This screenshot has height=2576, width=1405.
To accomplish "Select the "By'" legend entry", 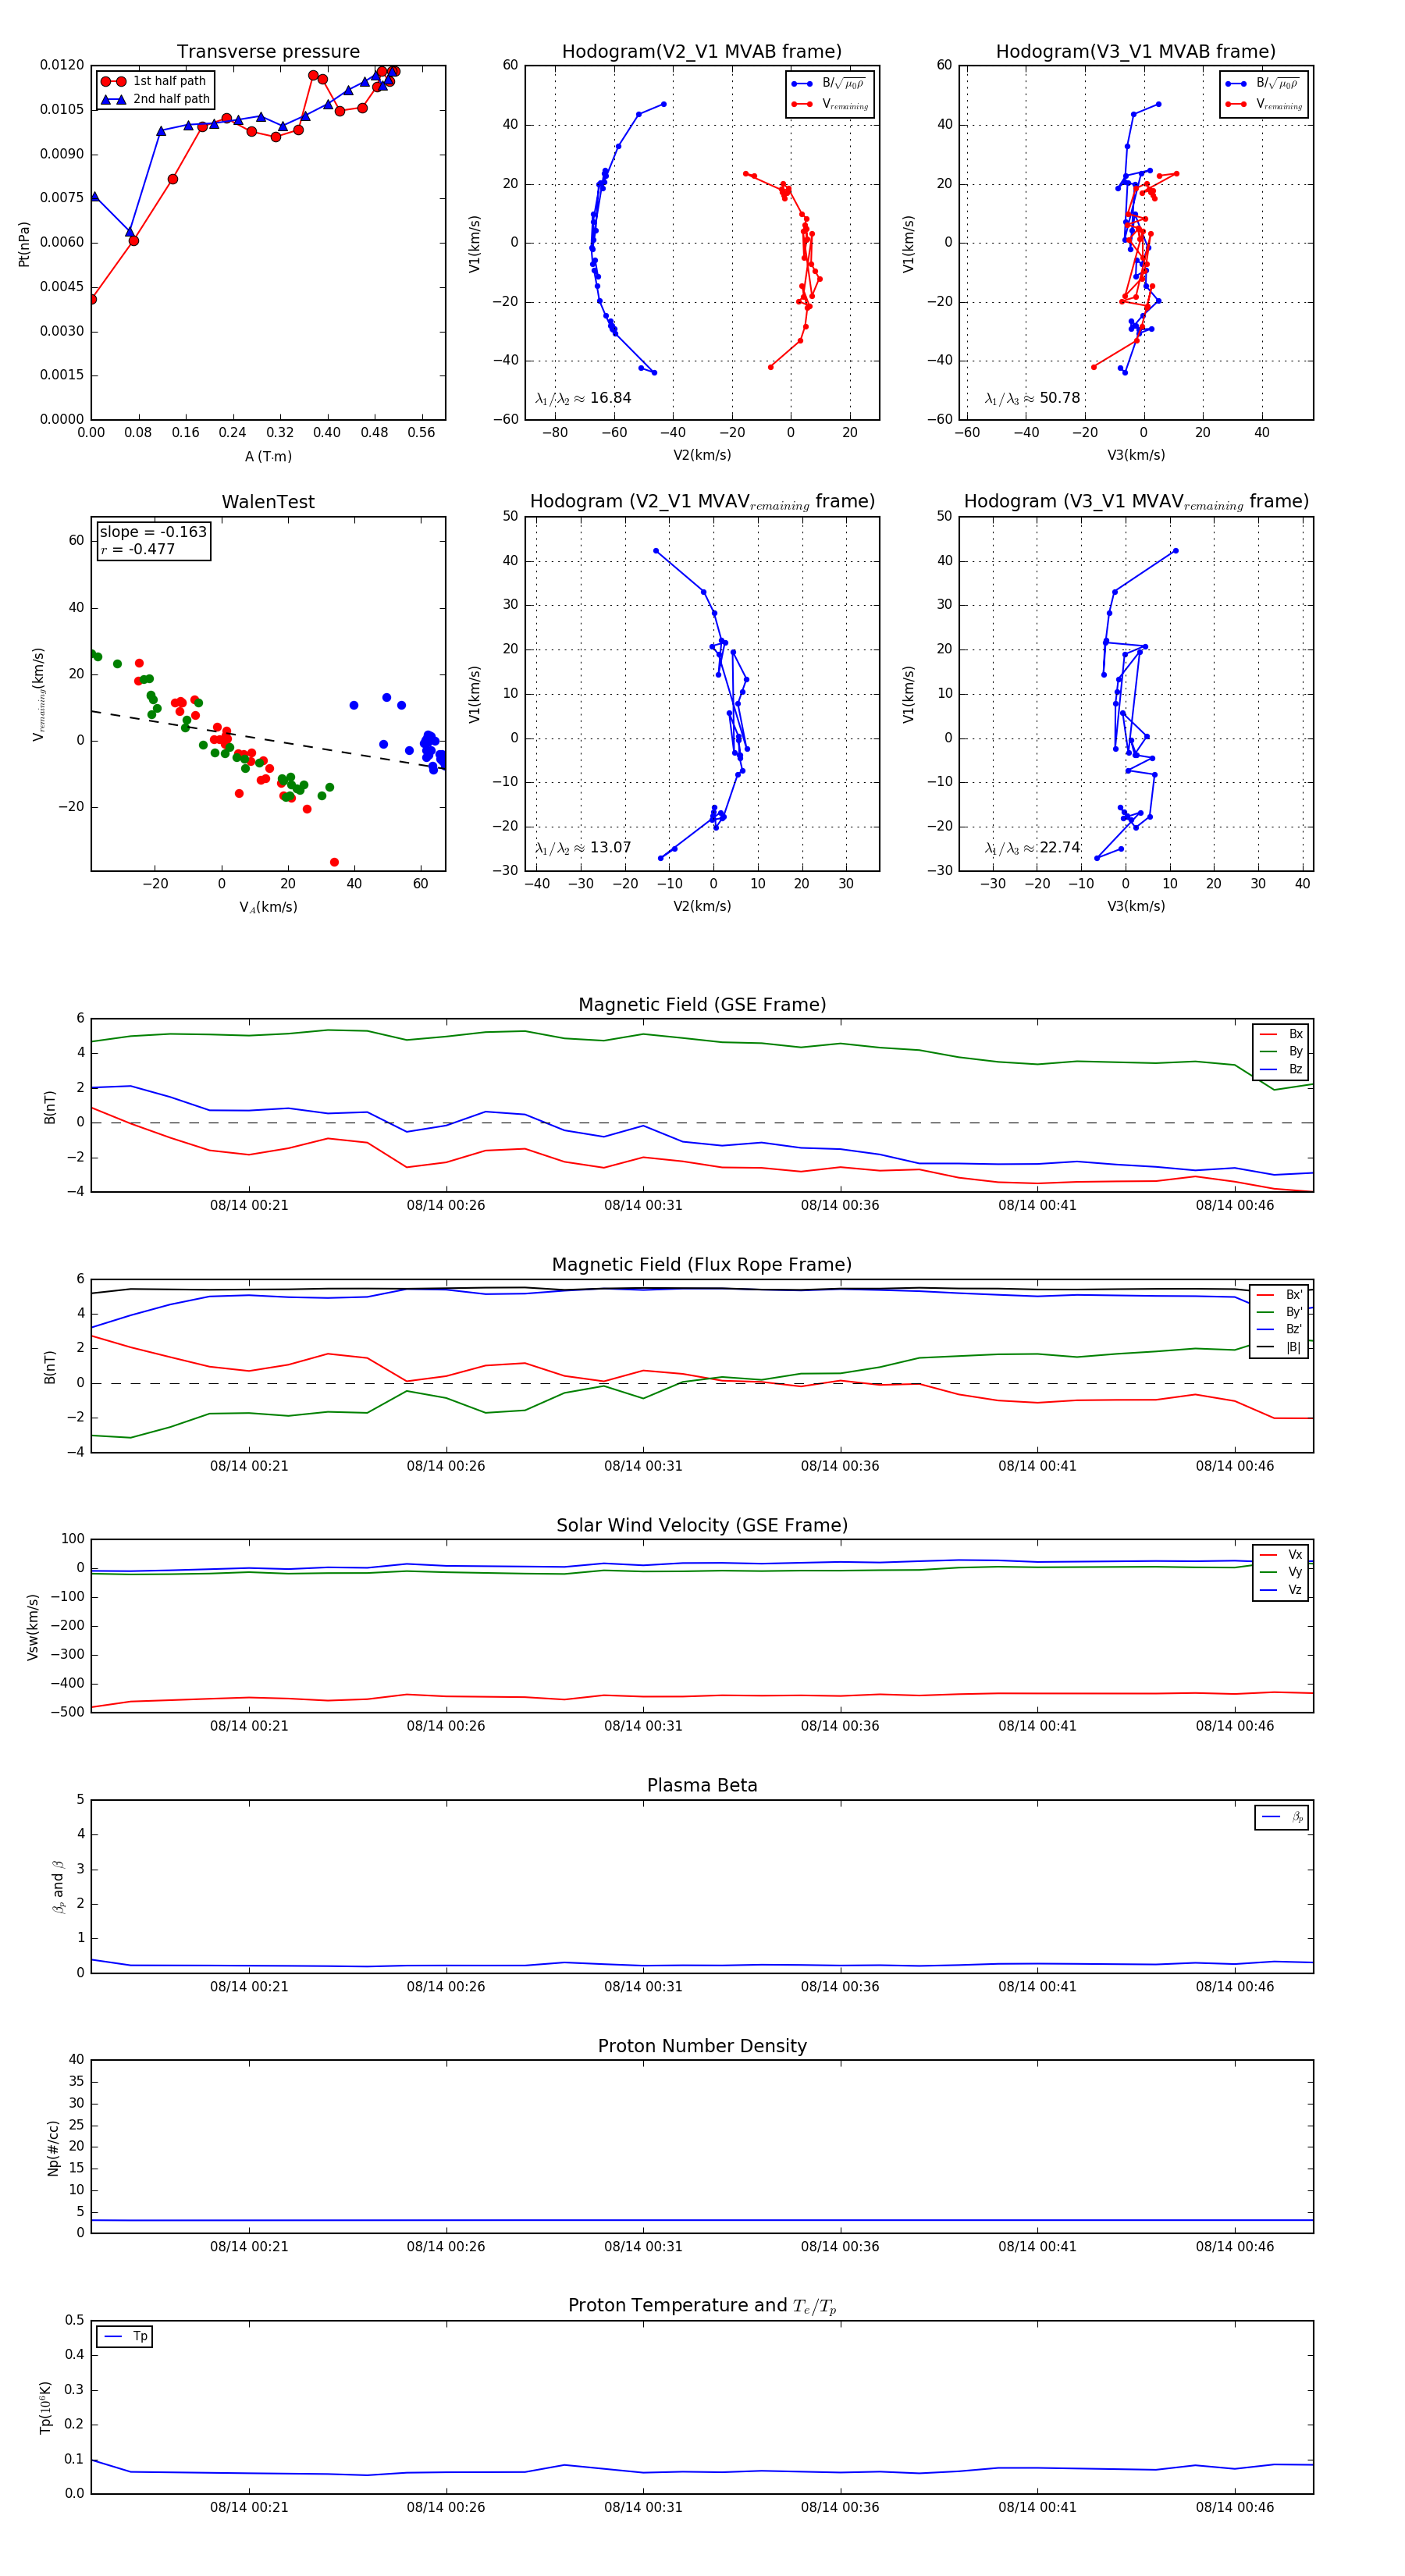I will tap(1280, 1312).
